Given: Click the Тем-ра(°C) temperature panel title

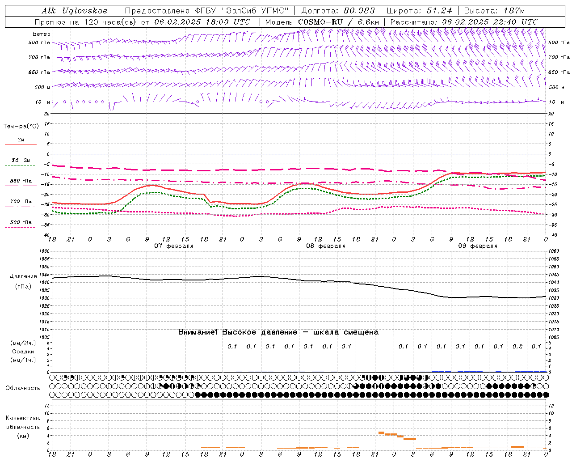Looking at the screenshot, I should pos(21,127).
